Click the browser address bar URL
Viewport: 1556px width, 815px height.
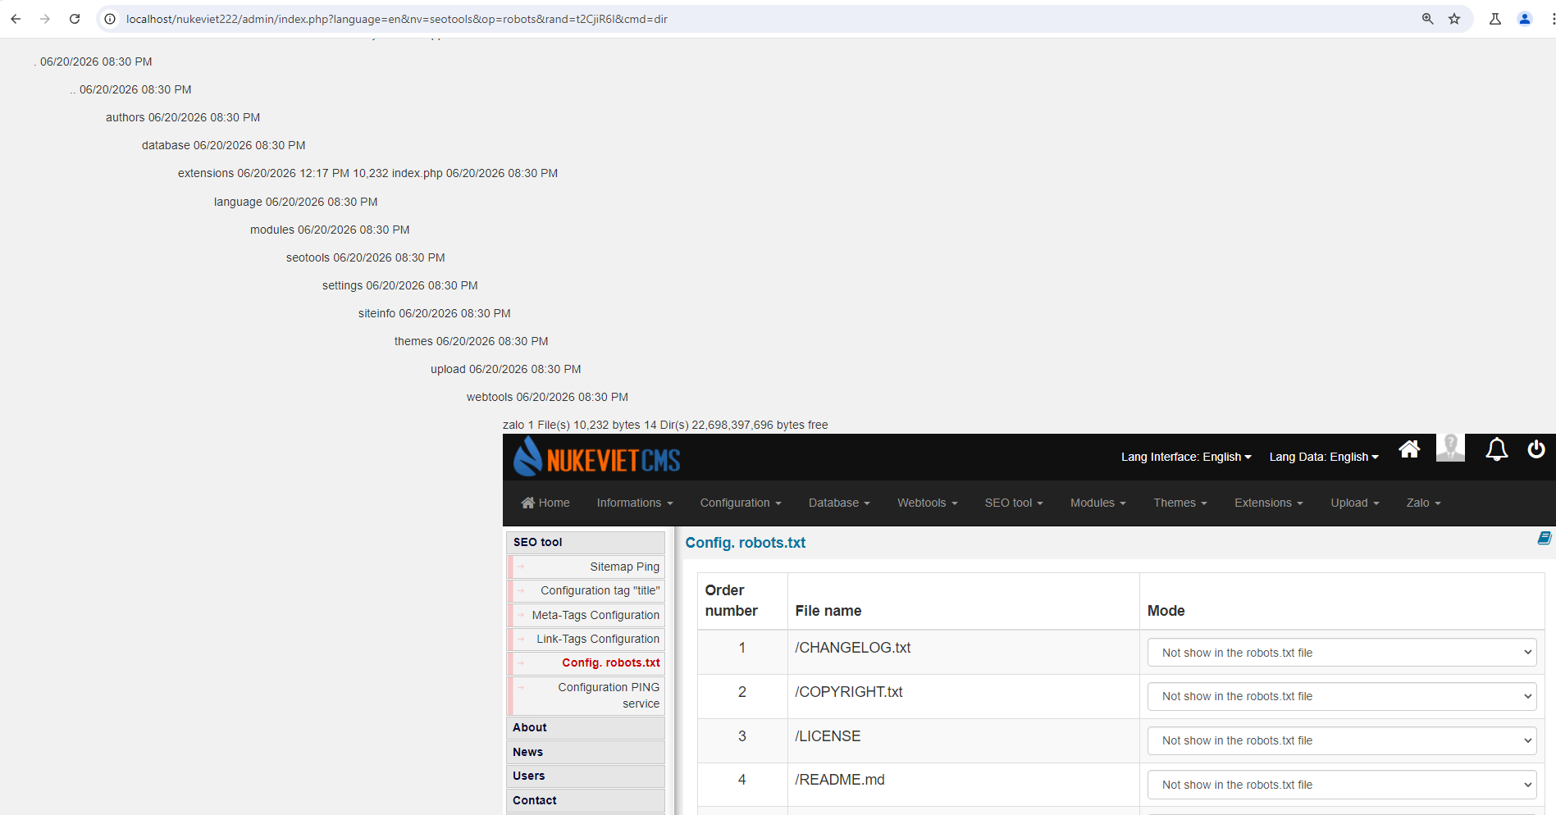[x=397, y=19]
